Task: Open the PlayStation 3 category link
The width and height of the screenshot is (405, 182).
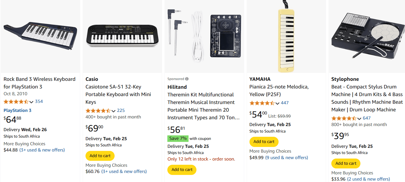Action: point(17,110)
